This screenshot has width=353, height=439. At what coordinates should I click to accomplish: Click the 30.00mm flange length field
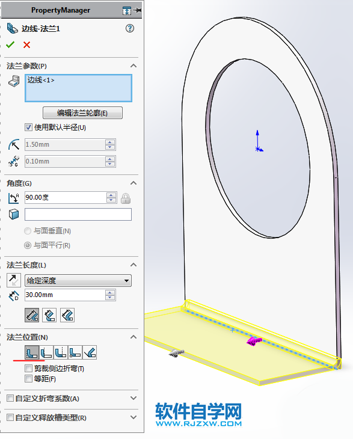[x=65, y=295]
